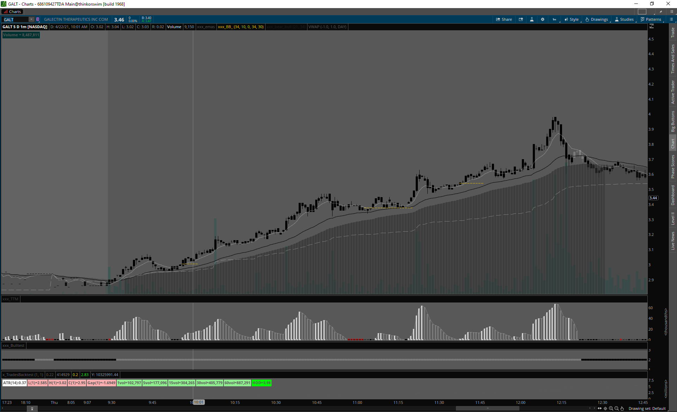Open chart settings gear icon

click(x=543, y=19)
